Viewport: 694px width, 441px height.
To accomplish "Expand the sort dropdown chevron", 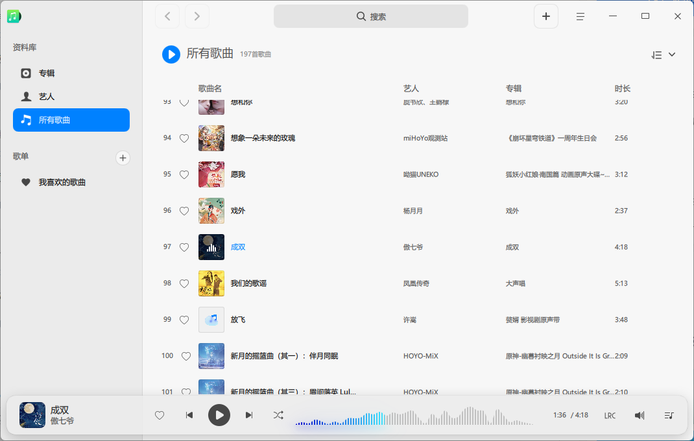I will point(672,54).
